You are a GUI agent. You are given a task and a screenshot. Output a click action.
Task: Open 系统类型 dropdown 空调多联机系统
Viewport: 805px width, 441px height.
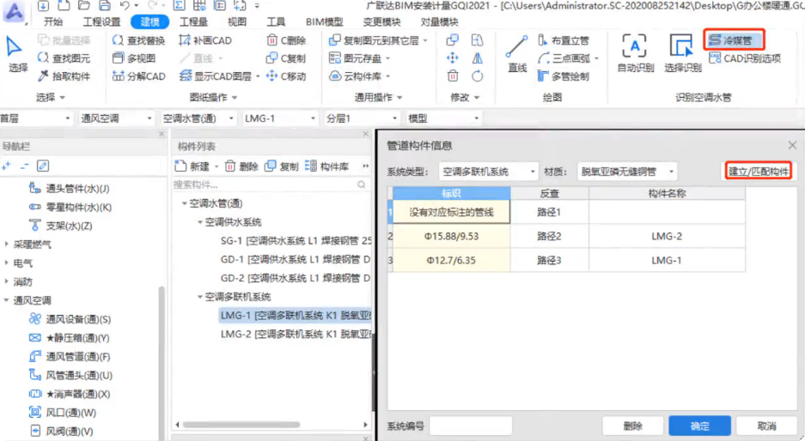(x=488, y=172)
